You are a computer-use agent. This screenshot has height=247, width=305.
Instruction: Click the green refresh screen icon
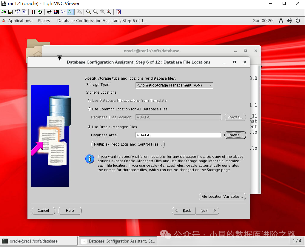point(40,12)
